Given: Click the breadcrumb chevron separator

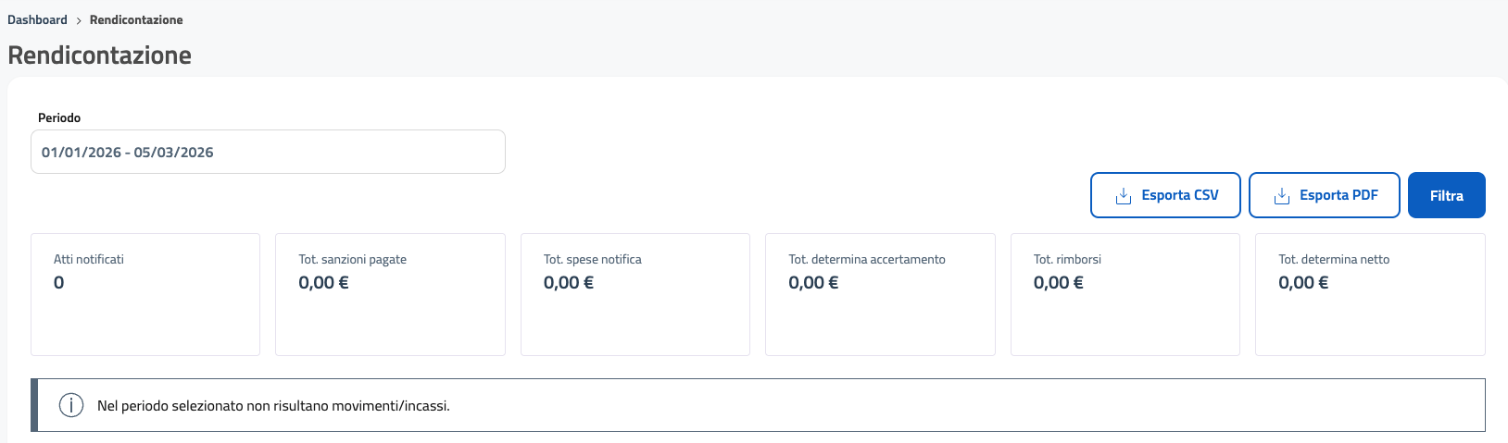Looking at the screenshot, I should coord(79,20).
